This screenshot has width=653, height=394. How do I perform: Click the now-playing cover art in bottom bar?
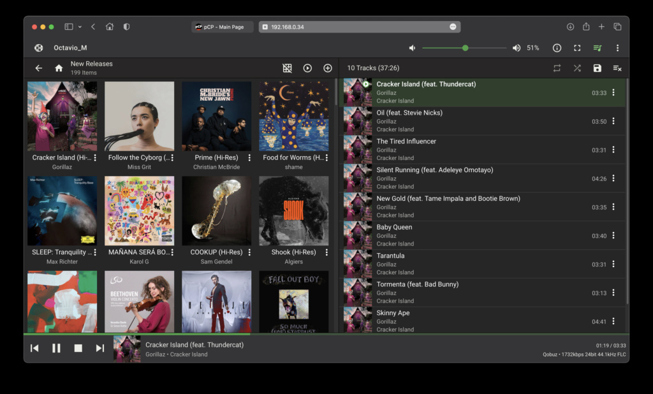tap(127, 349)
